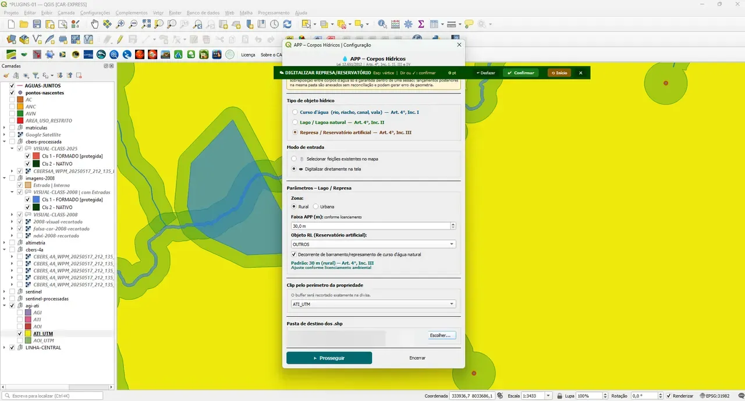Image resolution: width=745 pixels, height=401 pixels.
Task: Collapse the agi-ati group
Action: tap(5, 306)
